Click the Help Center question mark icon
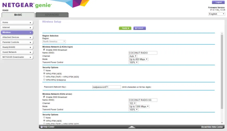The width and height of the screenshot is (227, 131). [x=41, y=127]
